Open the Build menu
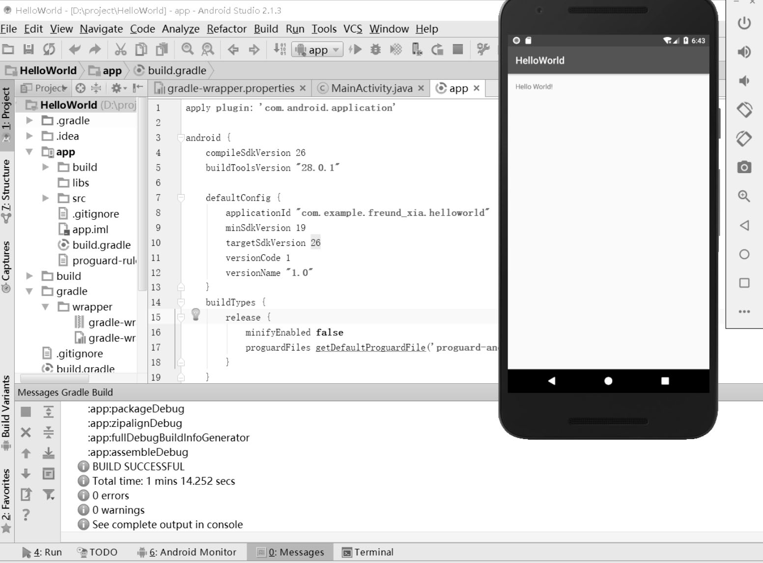This screenshot has width=763, height=563. tap(266, 29)
